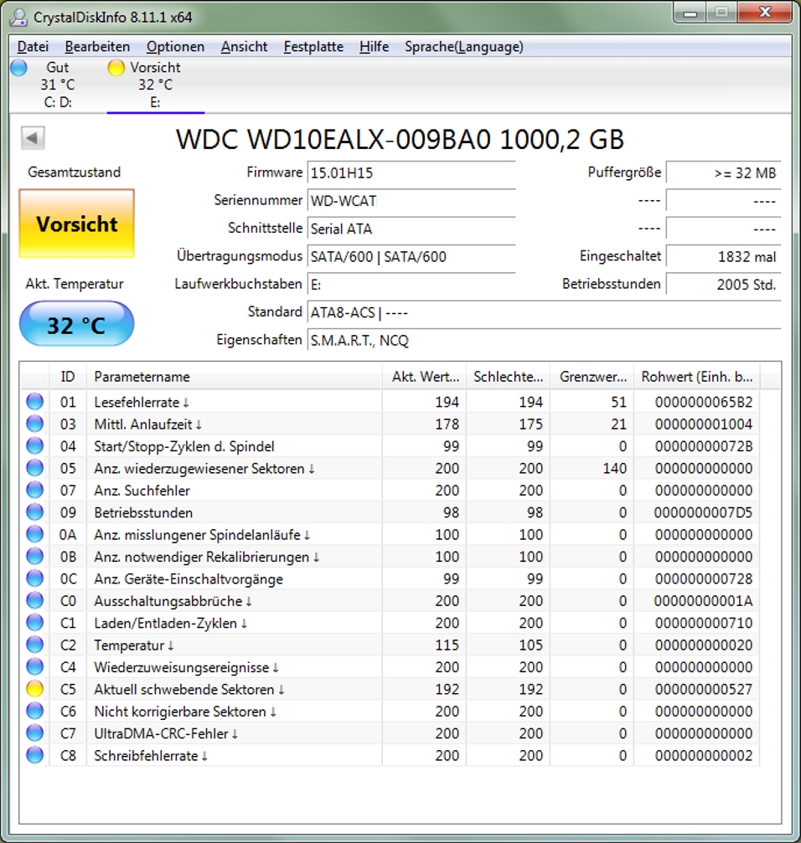Open the Optionen menu
801x843 pixels.
pyautogui.click(x=175, y=47)
